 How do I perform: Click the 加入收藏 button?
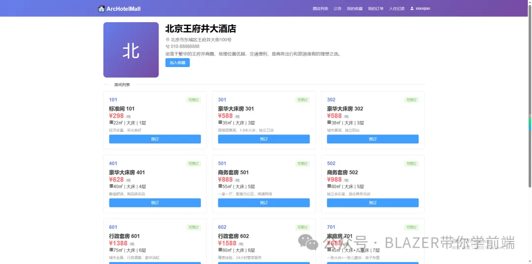click(x=177, y=63)
